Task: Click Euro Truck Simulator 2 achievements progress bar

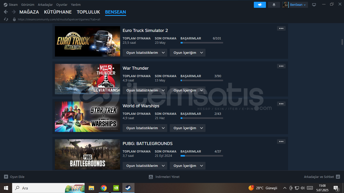Action: [x=202, y=43]
